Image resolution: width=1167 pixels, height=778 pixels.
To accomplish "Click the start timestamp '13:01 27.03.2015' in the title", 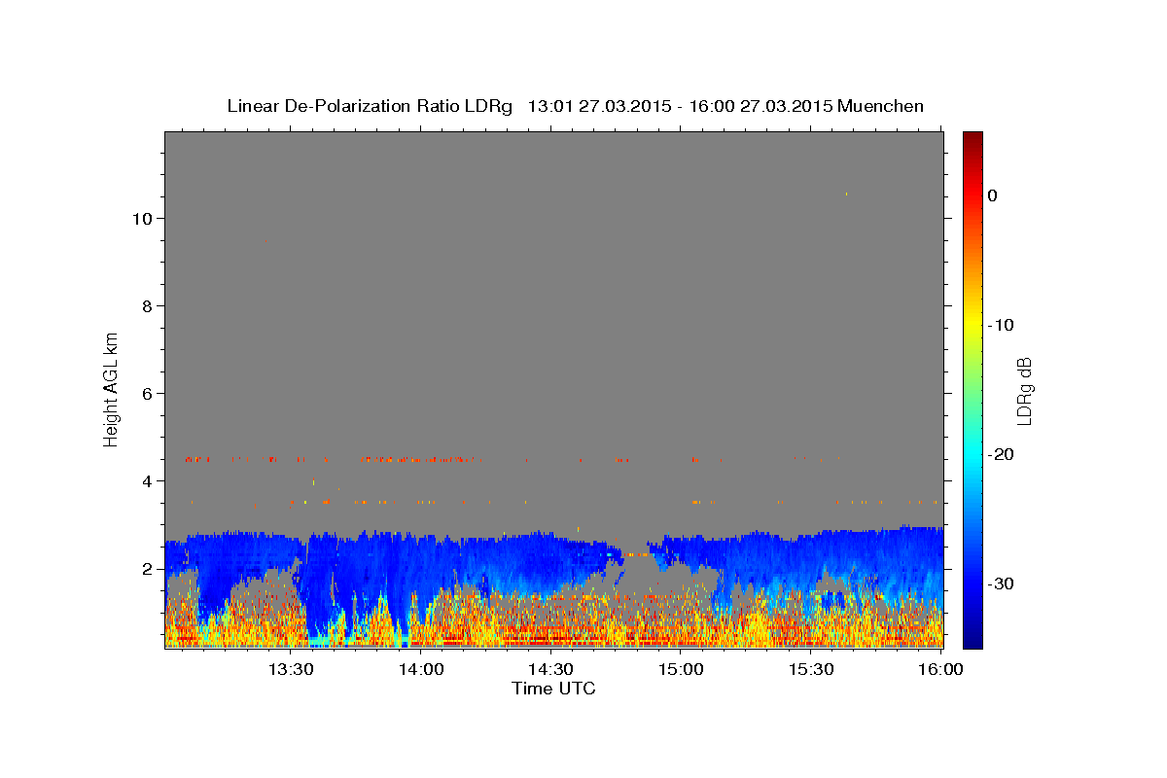I will (x=598, y=106).
